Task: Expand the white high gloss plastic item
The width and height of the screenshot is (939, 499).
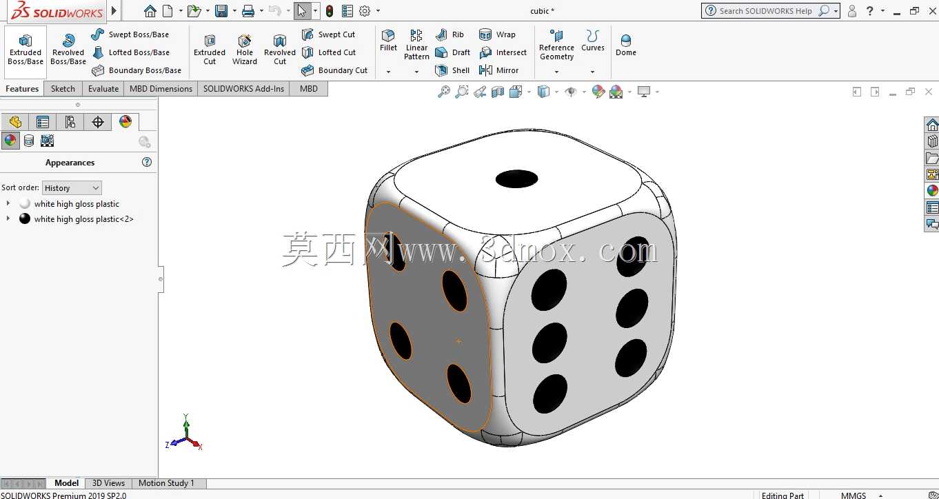Action: coord(8,204)
